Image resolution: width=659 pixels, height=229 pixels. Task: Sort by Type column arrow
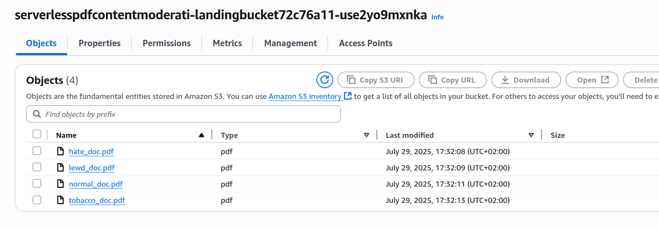tap(367, 135)
